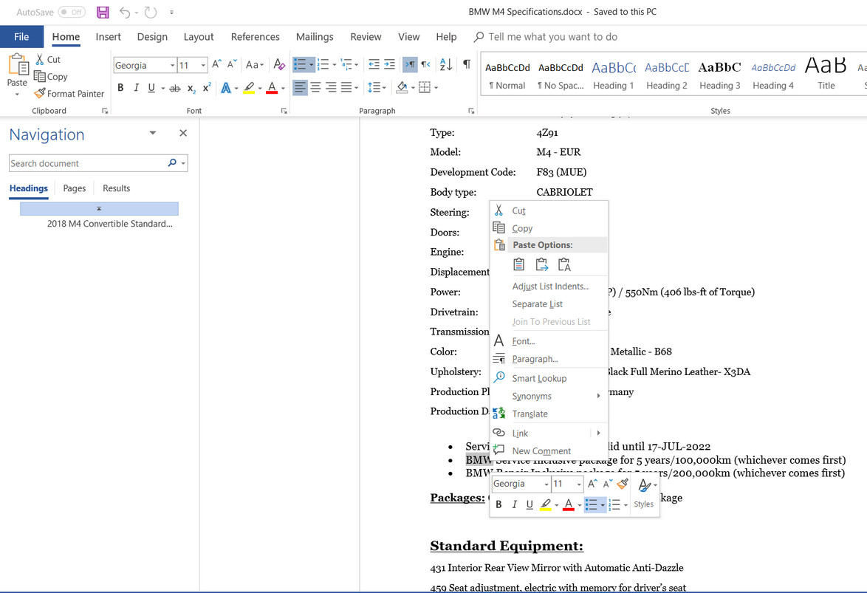Toggle Align Left in ribbon
The width and height of the screenshot is (867, 593).
[300, 87]
